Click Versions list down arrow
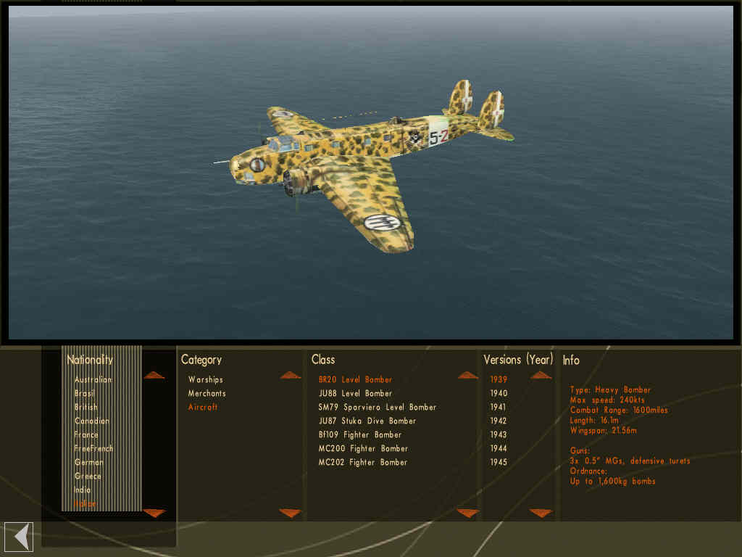Image resolution: width=742 pixels, height=557 pixels. pos(541,513)
